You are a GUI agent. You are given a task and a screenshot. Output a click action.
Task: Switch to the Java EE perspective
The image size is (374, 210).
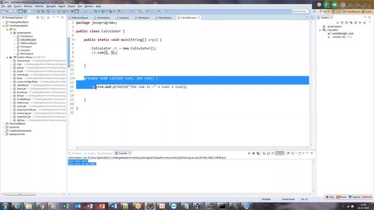click(324, 12)
